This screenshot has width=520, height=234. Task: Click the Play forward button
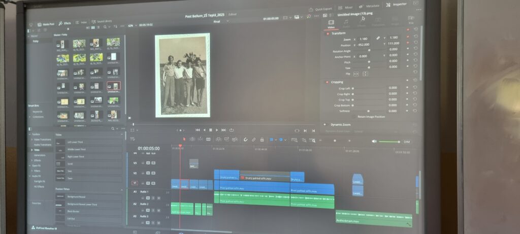tap(217, 130)
